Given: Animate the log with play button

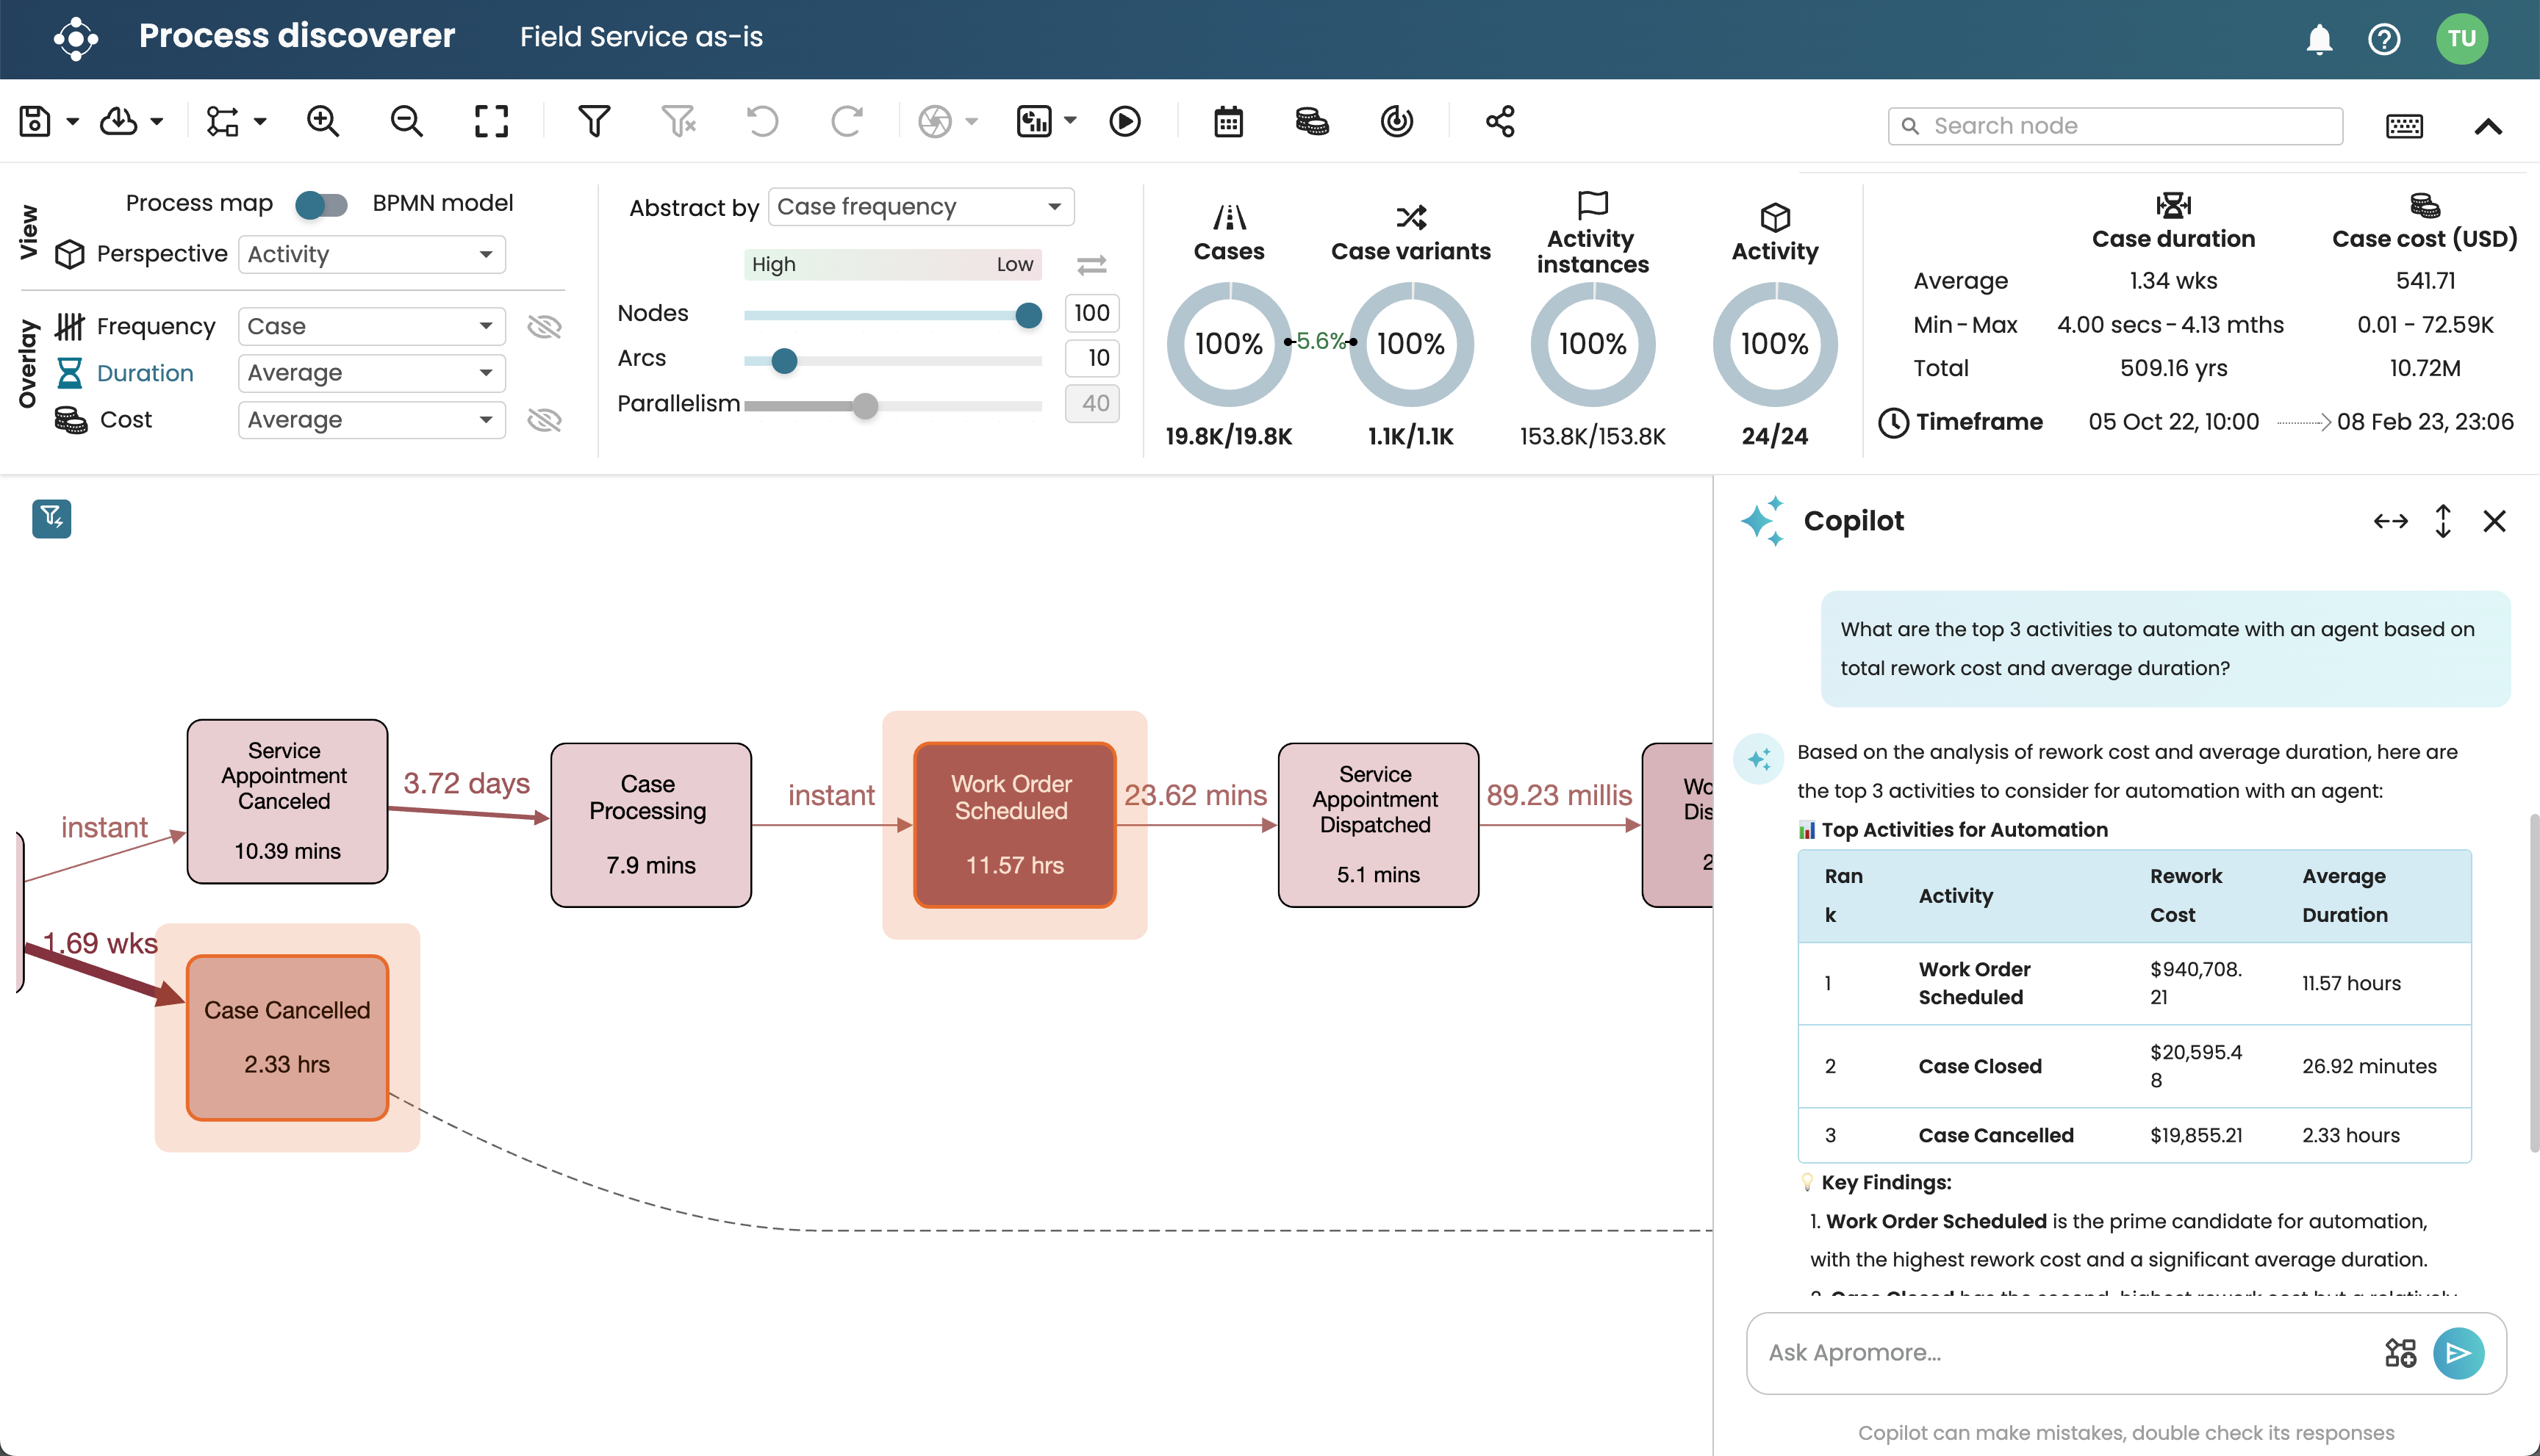Looking at the screenshot, I should (1124, 122).
